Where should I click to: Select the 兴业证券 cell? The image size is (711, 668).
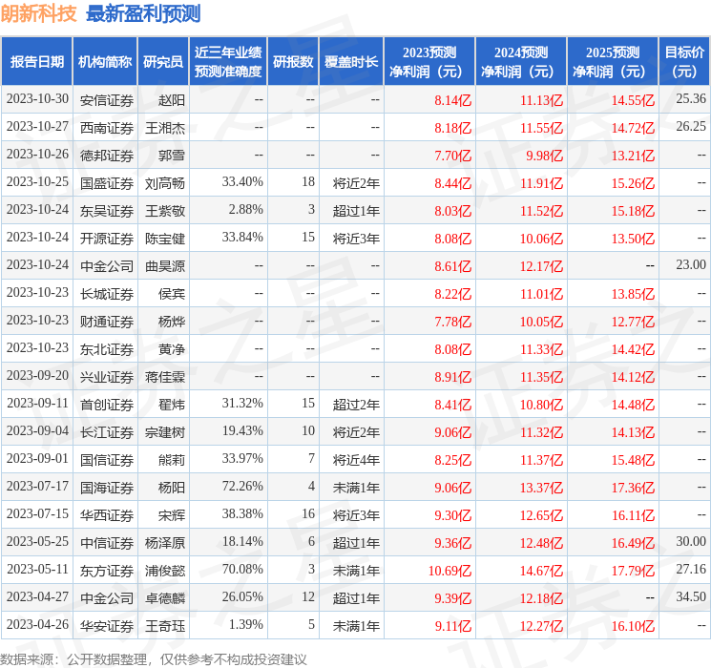coord(107,377)
